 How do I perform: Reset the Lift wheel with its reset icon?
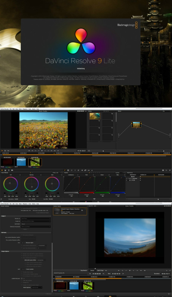tap(20, 175)
